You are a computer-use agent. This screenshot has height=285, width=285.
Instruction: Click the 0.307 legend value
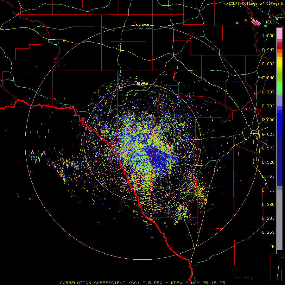click(x=268, y=218)
